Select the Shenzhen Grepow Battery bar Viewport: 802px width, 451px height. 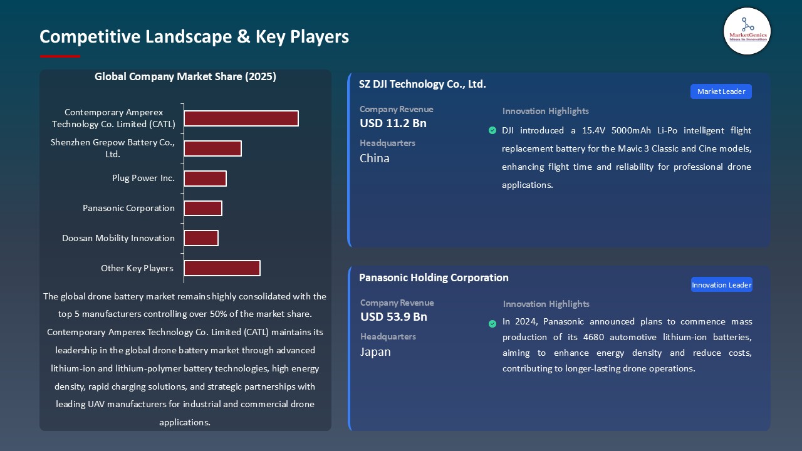(212, 148)
